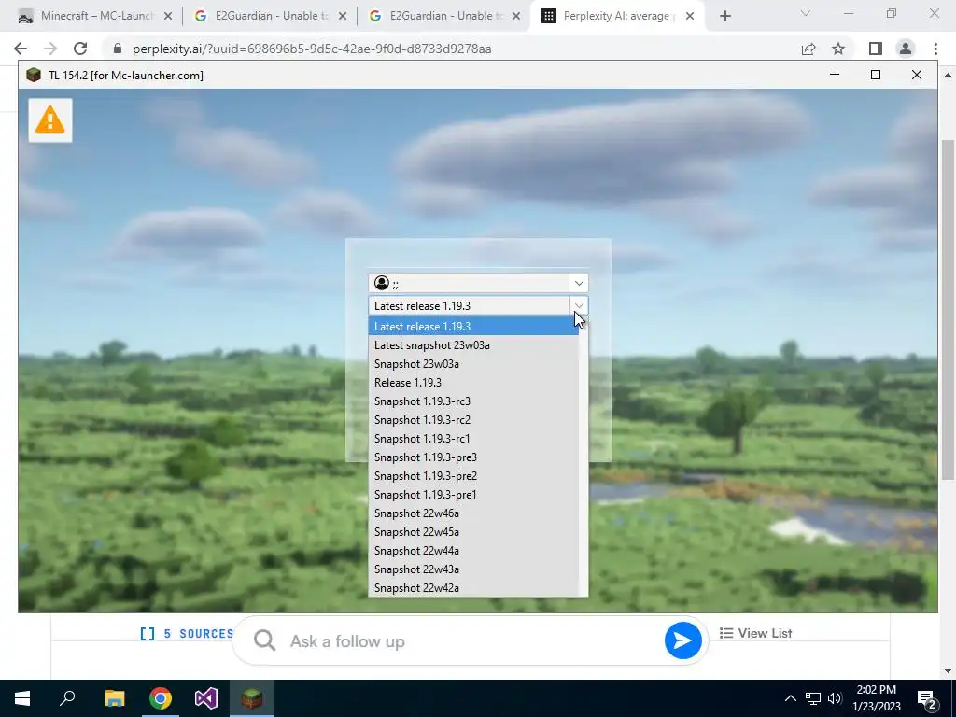Click the 5 SOURCES link

pyautogui.click(x=187, y=634)
